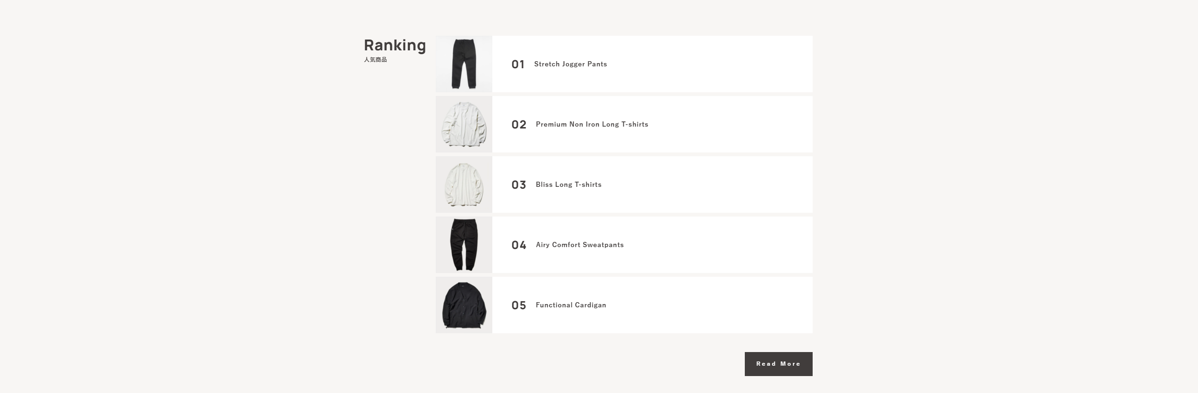Click the Read More button
The image size is (1198, 393).
click(778, 364)
